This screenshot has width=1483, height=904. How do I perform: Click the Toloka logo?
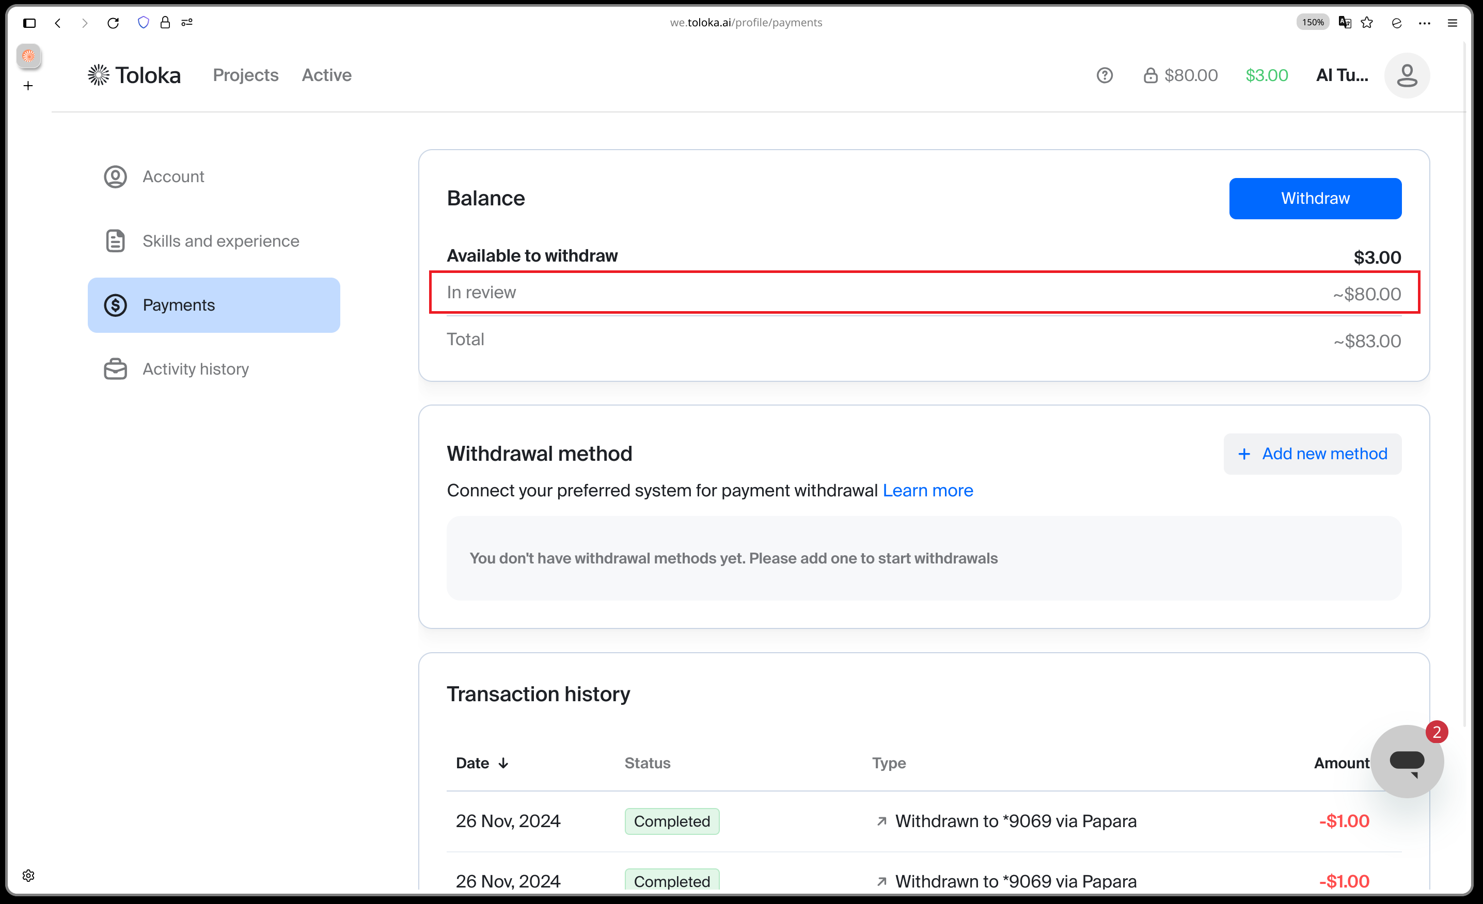pyautogui.click(x=134, y=75)
